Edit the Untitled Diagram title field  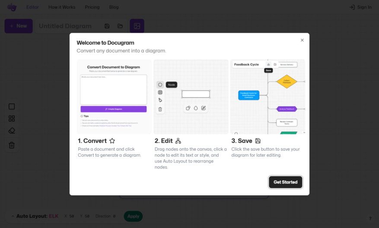coord(65,26)
